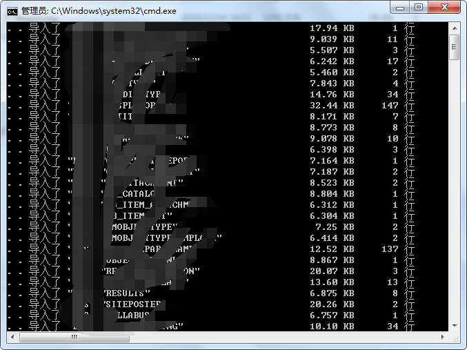Minimize the cmd.exe window
The image size is (467, 350).
tap(400, 7)
